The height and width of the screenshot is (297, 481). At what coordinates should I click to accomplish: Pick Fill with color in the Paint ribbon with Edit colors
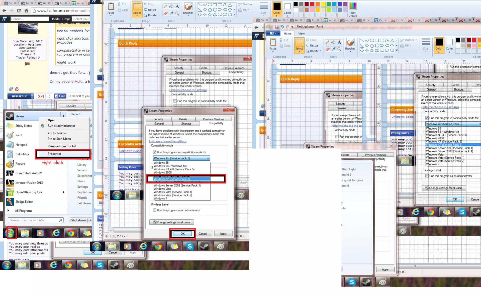click(171, 7)
